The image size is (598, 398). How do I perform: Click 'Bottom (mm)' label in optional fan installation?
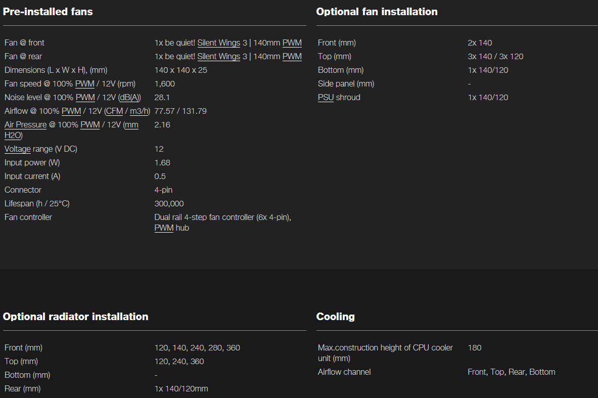pyautogui.click(x=341, y=70)
